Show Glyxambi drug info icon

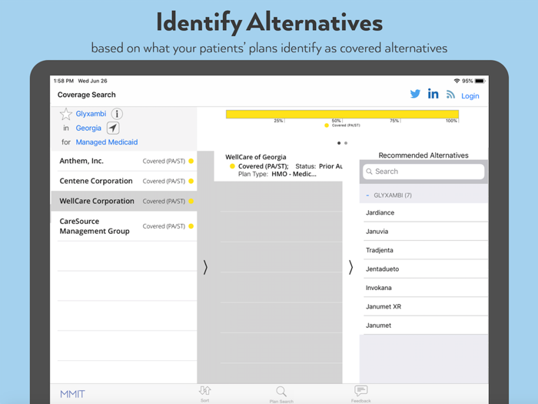click(x=117, y=114)
